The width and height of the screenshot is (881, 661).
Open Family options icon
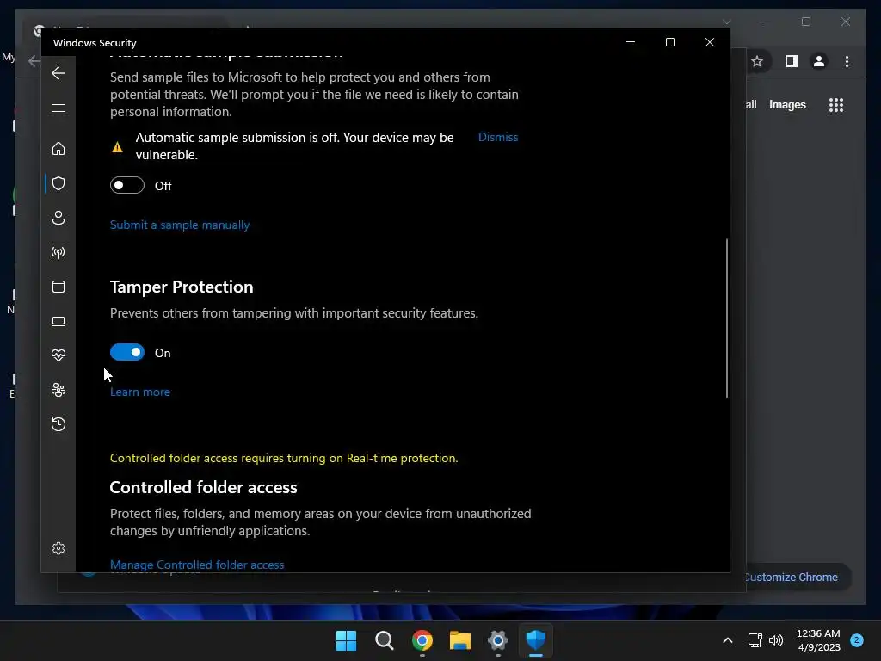point(59,390)
